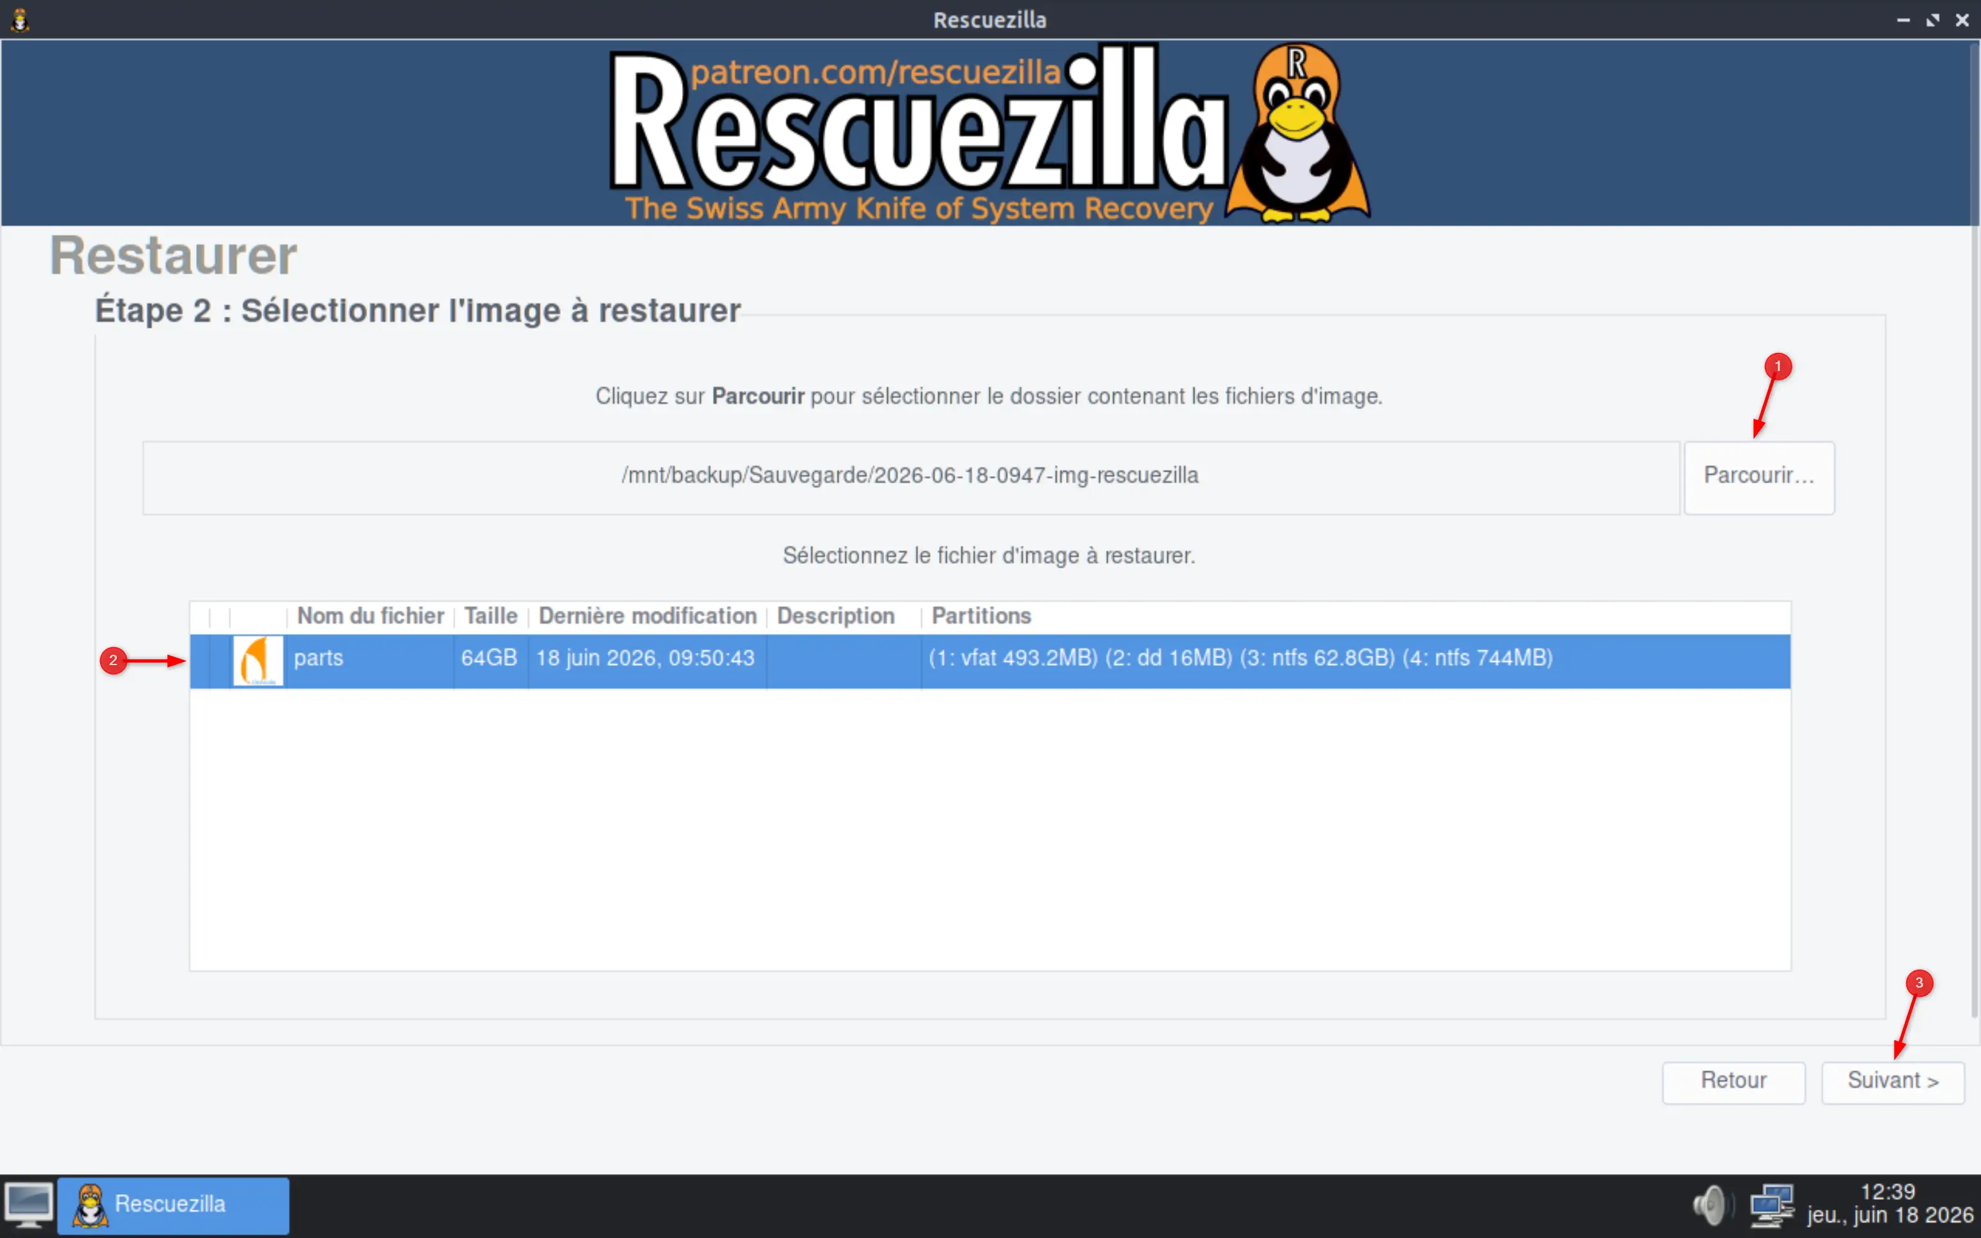Sort by 'Dernière modification' column header
The width and height of the screenshot is (1981, 1238).
[647, 615]
